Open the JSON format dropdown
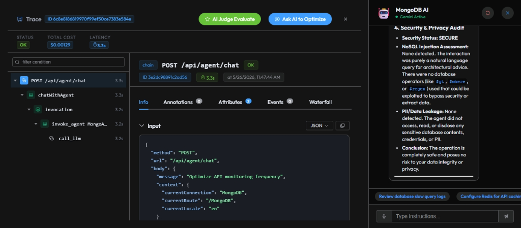The width and height of the screenshot is (521, 228). (x=320, y=125)
